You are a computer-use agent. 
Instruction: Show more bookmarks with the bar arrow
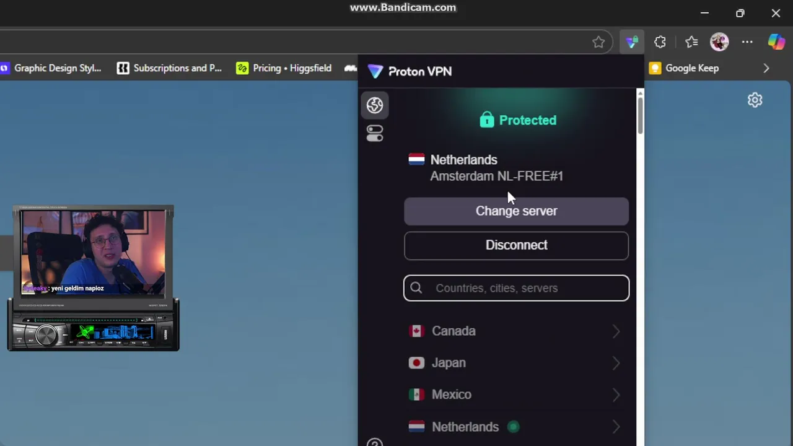766,68
